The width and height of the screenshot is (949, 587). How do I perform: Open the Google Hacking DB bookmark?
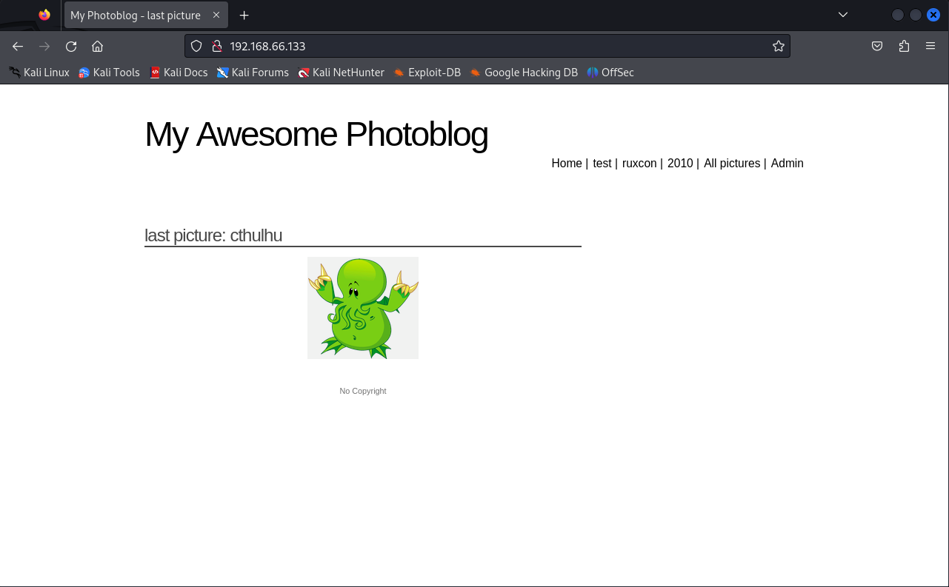coord(524,73)
